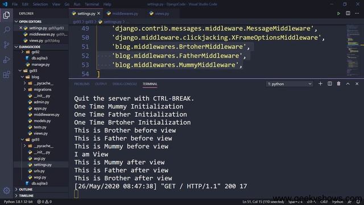Open admin.py in the file tree
364x205 pixels.
42,102
